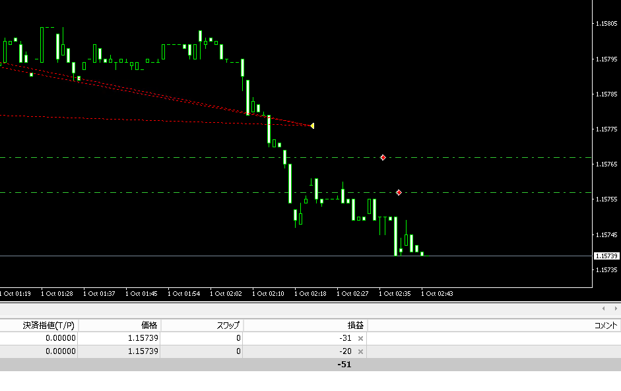Image resolution: width=621 pixels, height=391 pixels.
Task: Click the time label 1 Oct 02:35
Action: pos(395,294)
